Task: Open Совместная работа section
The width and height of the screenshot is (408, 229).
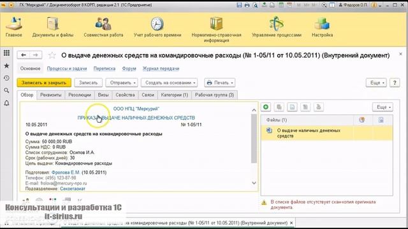Action: coord(103,27)
